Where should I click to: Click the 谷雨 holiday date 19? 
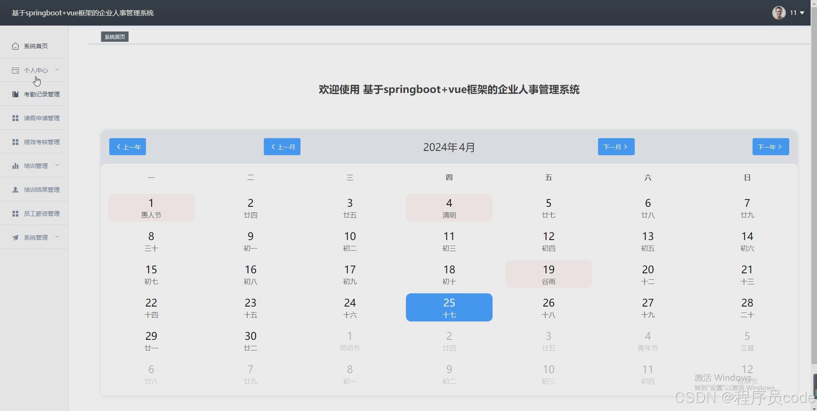(x=548, y=274)
